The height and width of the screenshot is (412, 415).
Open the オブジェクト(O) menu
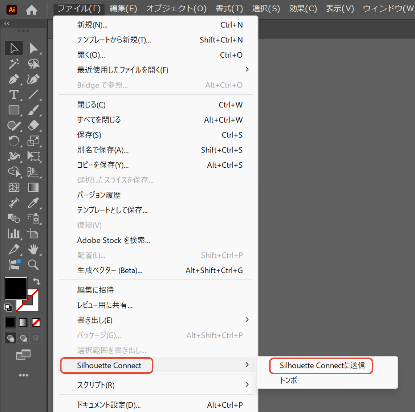pos(176,9)
